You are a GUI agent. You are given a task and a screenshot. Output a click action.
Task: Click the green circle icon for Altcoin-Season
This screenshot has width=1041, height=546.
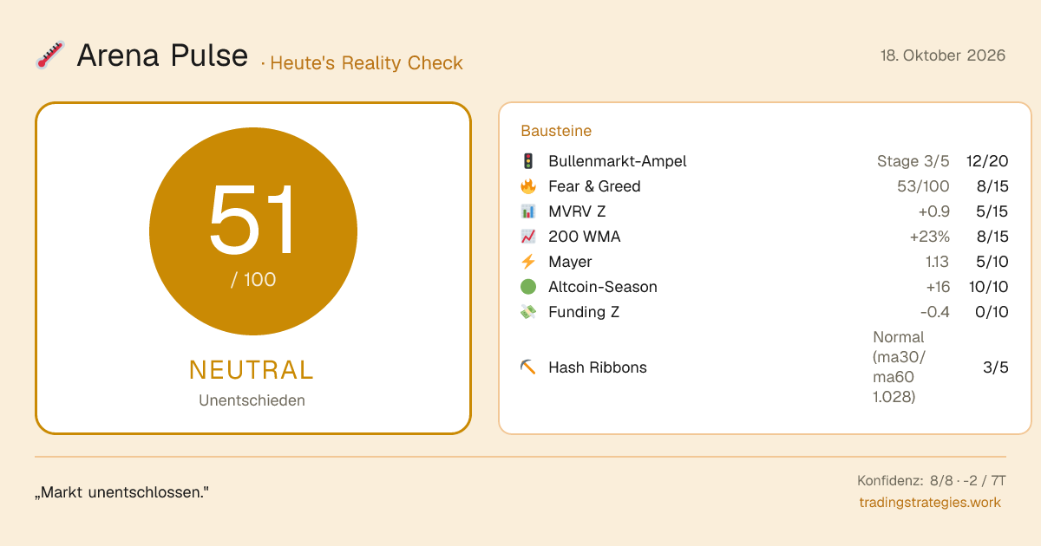coord(527,287)
